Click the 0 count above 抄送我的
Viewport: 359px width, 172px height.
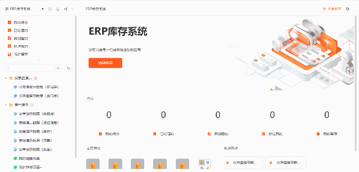[x=272, y=115]
